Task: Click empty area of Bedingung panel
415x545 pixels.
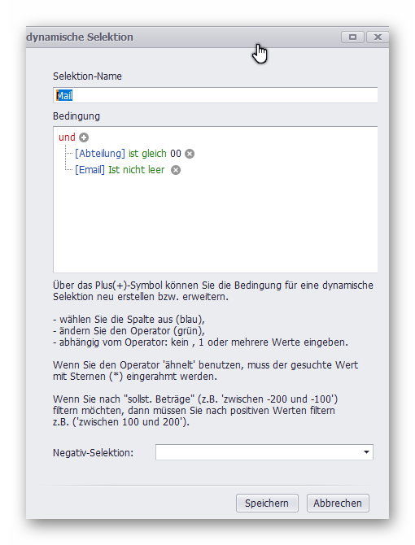Action: (216, 226)
